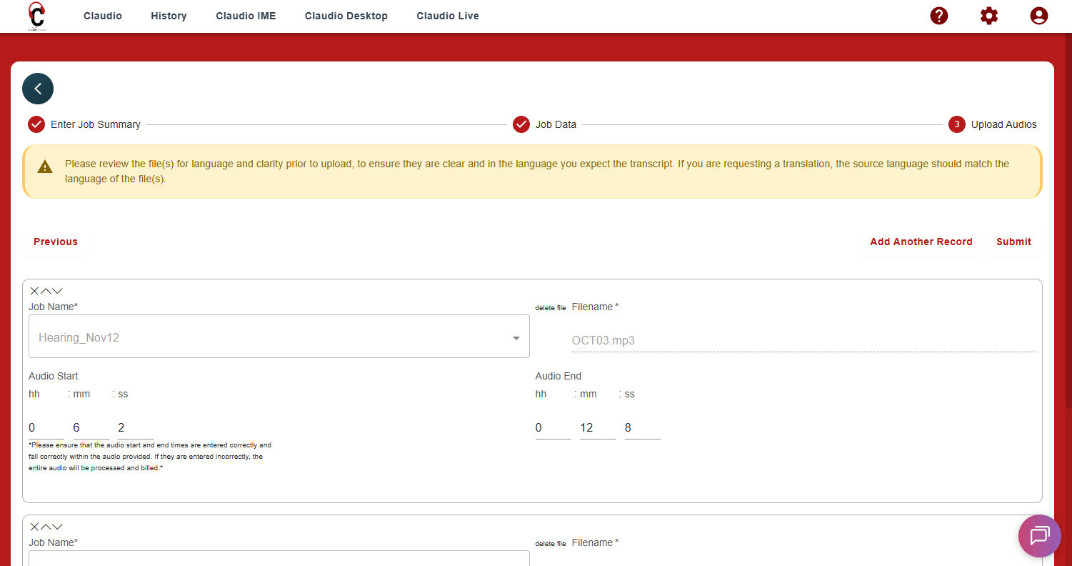Move the first record down

pos(58,291)
